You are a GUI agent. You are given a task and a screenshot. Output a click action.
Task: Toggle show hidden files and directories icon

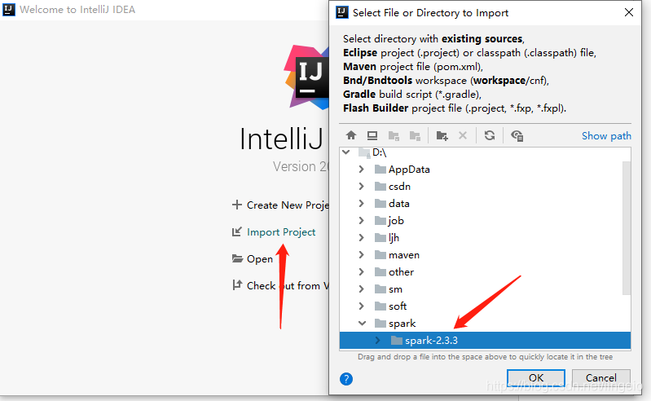[517, 136]
